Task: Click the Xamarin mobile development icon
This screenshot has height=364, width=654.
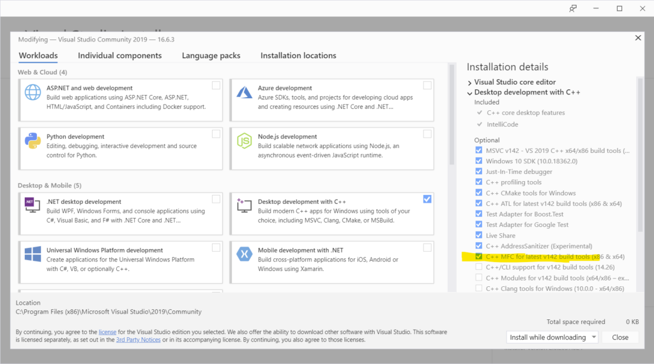Action: click(245, 254)
